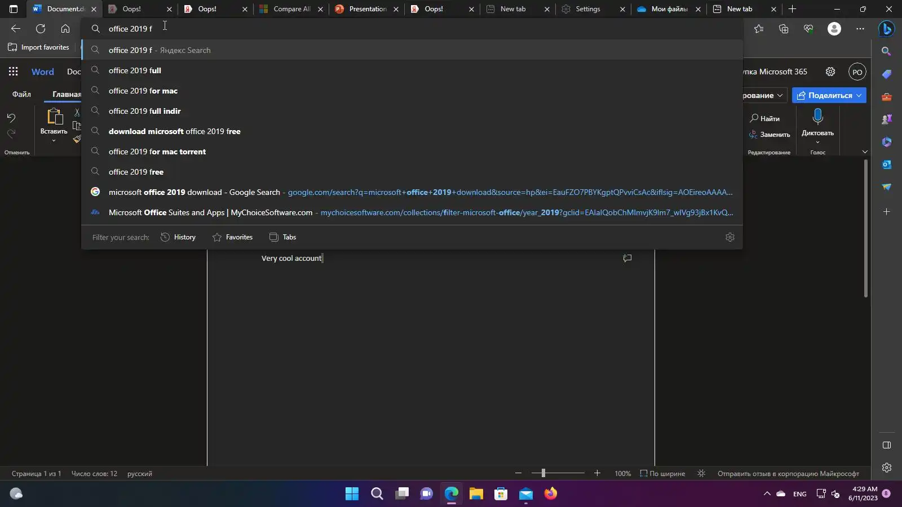Expand the Поделиться share dropdown
902x507 pixels.
[x=859, y=95]
